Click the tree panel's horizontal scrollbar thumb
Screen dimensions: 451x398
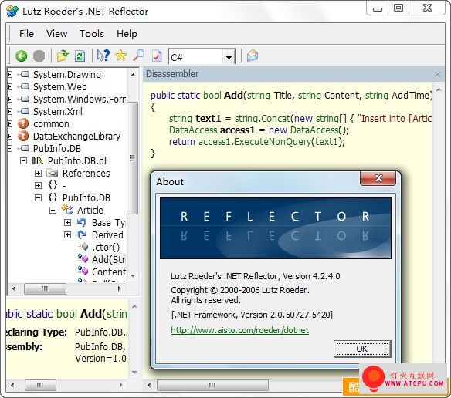pyautogui.click(x=45, y=288)
